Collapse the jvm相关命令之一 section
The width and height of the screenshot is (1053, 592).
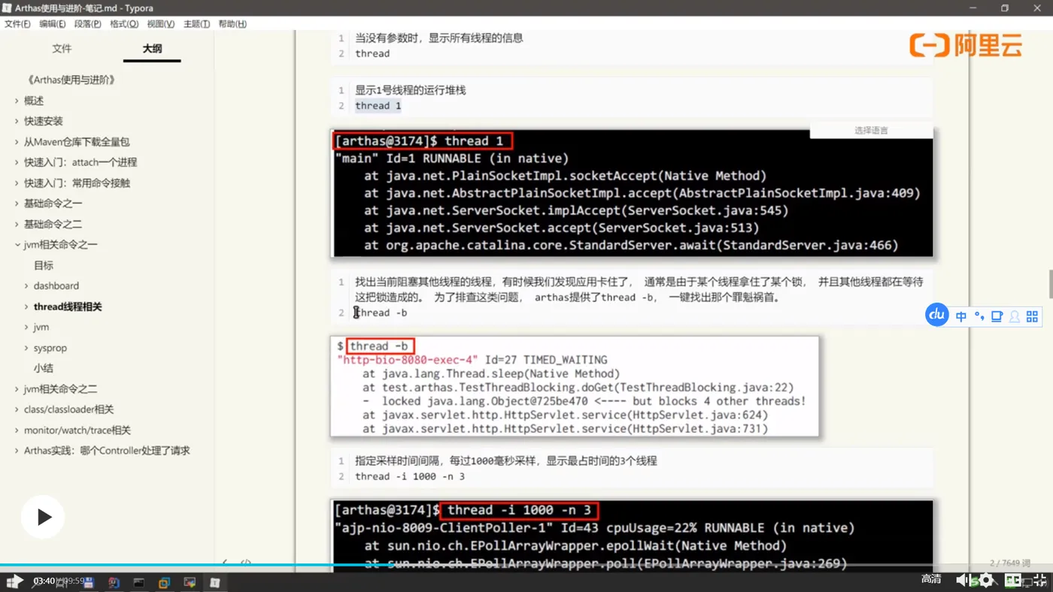17,245
